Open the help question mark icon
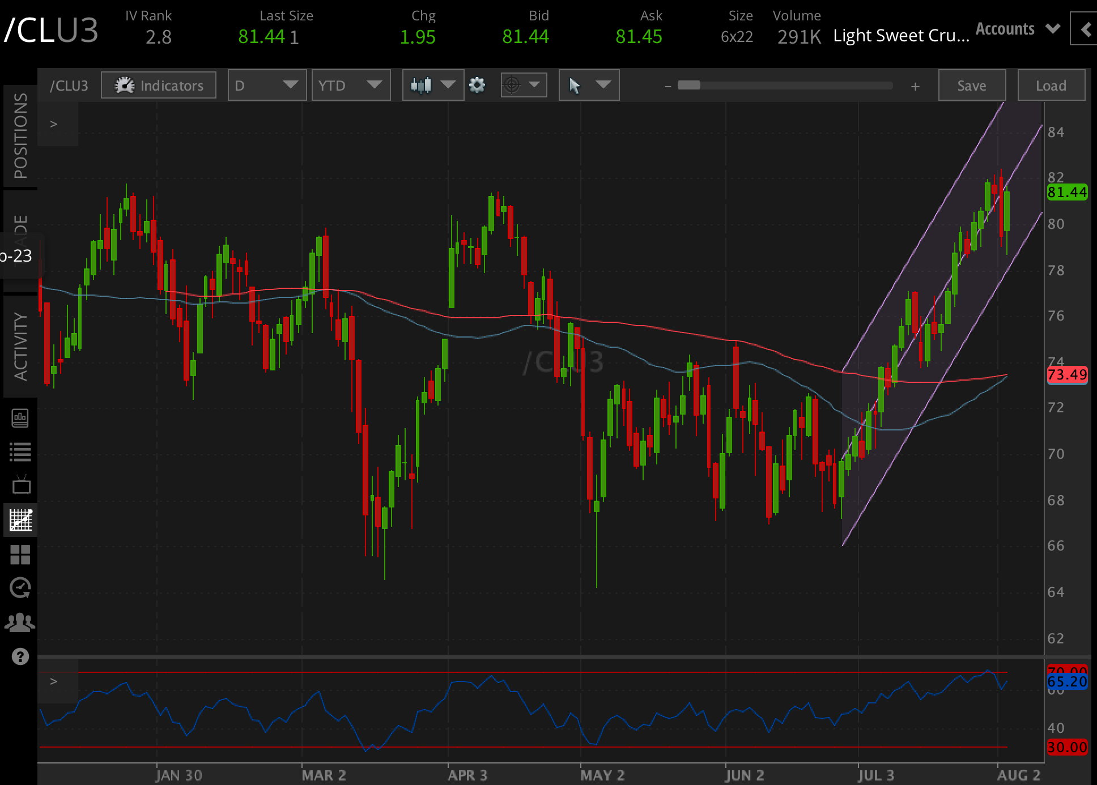Image resolution: width=1097 pixels, height=785 pixels. 20,656
